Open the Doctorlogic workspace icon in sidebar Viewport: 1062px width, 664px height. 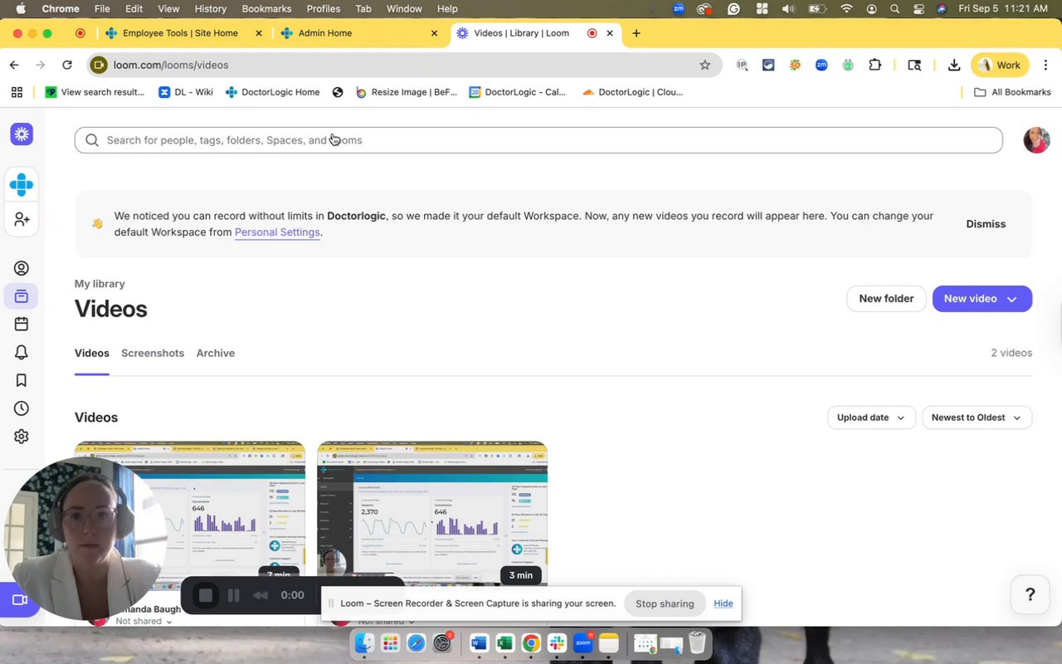pyautogui.click(x=22, y=184)
